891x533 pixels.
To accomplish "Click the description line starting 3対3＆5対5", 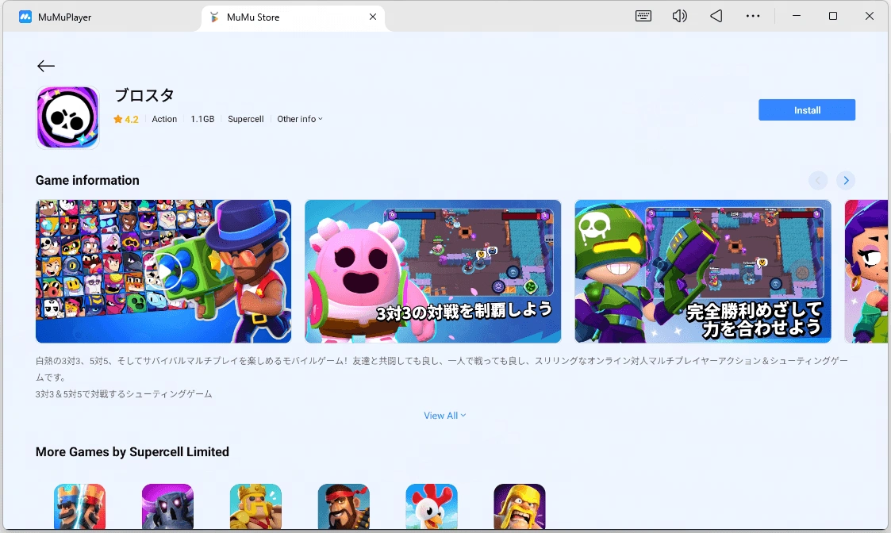I will click(x=124, y=394).
